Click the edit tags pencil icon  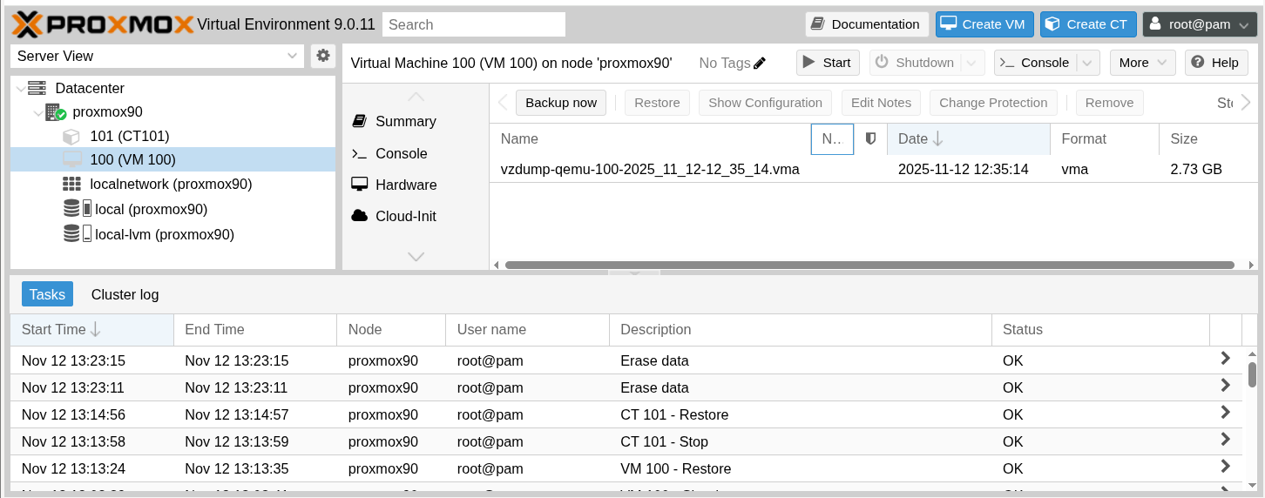pyautogui.click(x=760, y=63)
